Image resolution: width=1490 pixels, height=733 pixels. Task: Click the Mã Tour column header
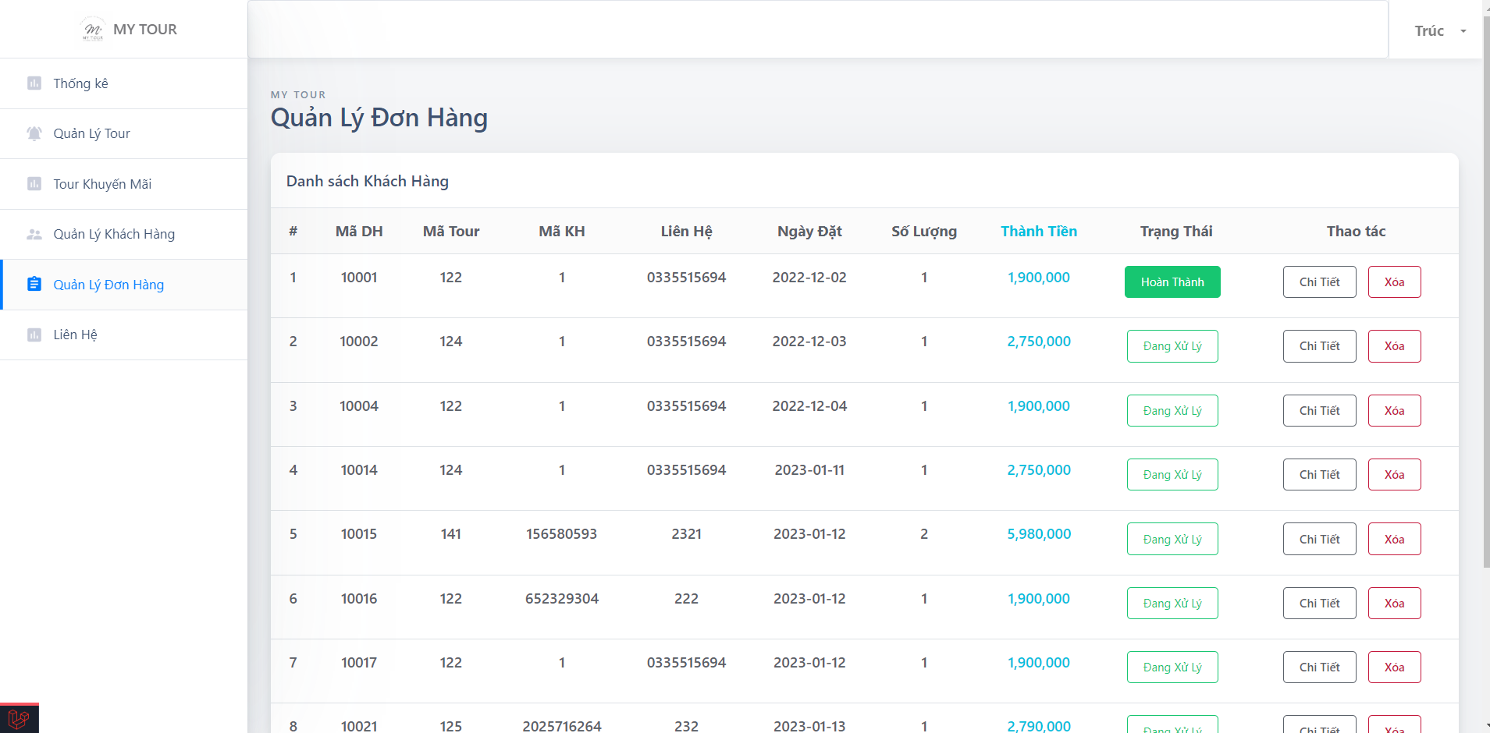click(451, 232)
